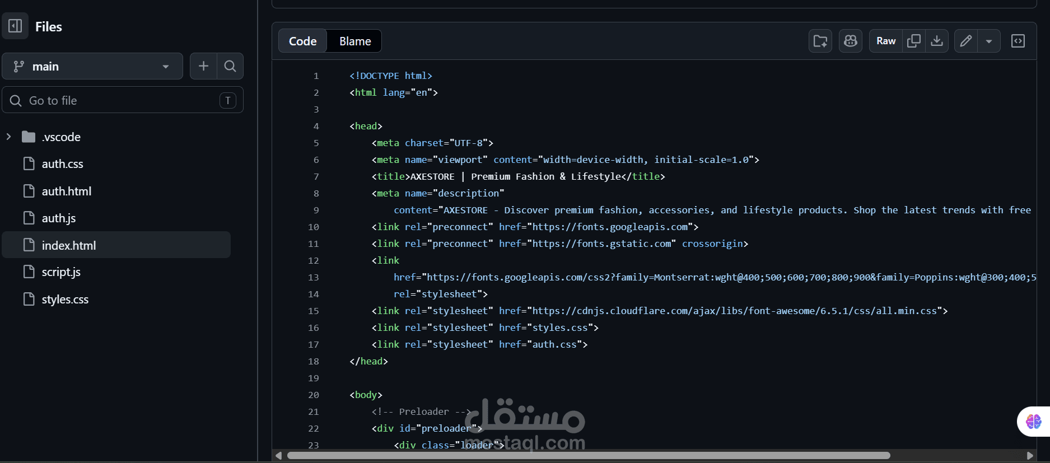The width and height of the screenshot is (1050, 463).
Task: Click the "</head>" closing tag line
Action: (368, 361)
